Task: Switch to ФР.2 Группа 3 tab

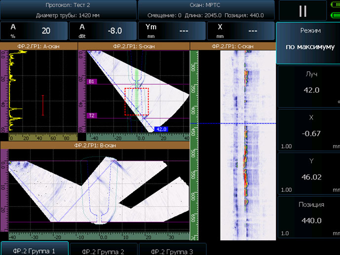Action: click(x=172, y=251)
